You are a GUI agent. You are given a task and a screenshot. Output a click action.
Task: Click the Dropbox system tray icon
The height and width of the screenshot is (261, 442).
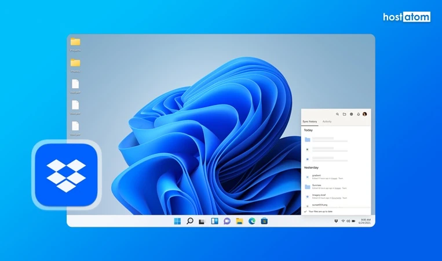coord(336,221)
